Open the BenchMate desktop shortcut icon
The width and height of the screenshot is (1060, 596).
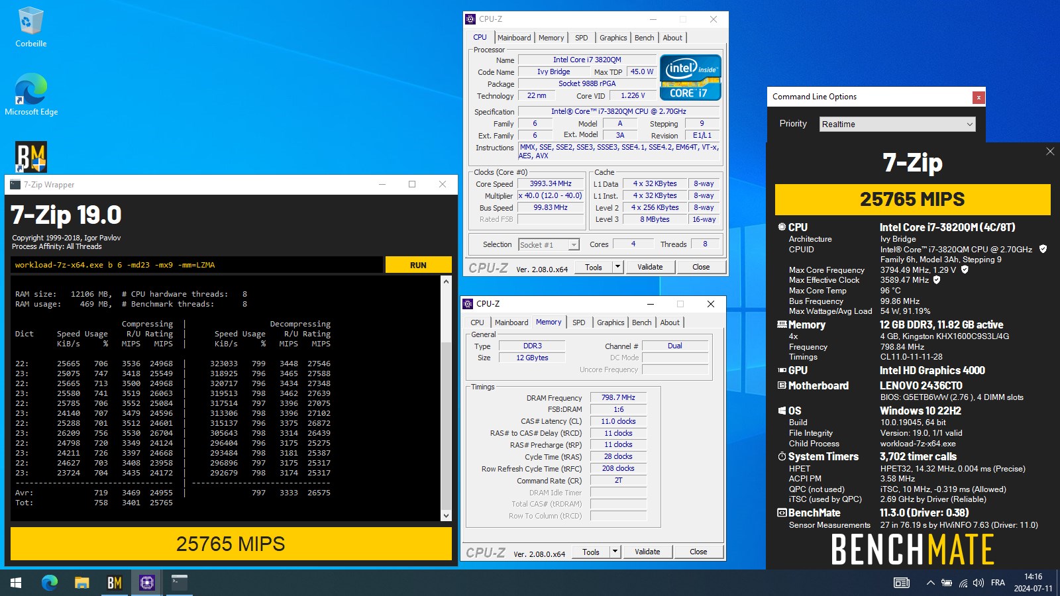pyautogui.click(x=31, y=157)
